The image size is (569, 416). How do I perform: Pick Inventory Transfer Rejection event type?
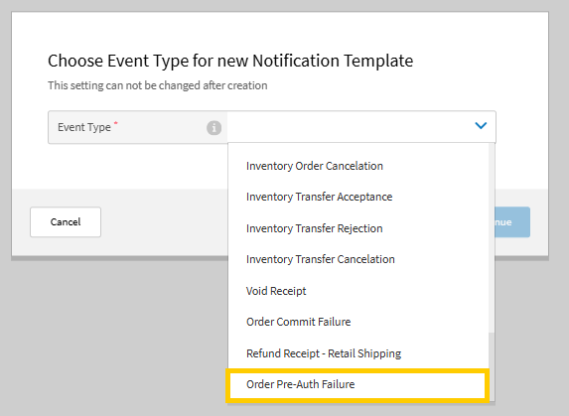point(357,228)
